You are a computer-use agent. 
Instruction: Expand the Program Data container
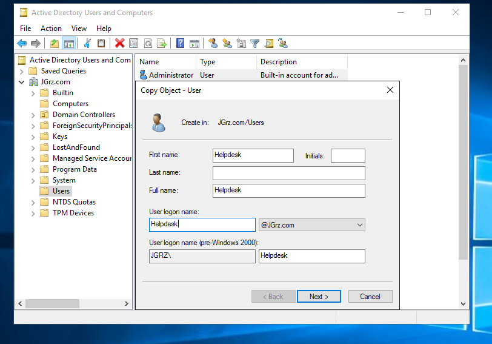pyautogui.click(x=33, y=170)
